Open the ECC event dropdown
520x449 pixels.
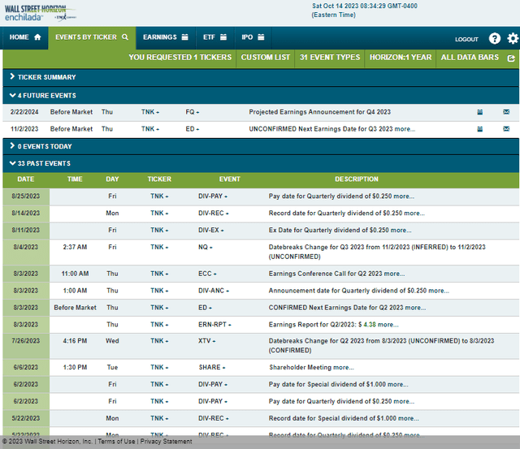point(207,274)
